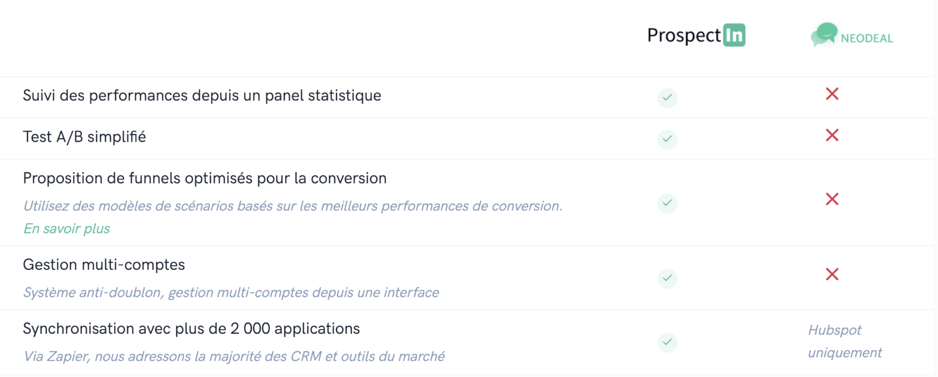Viewport: 938px width, 377px height.
Task: Click Neodeal red cross for Test A/B row
Action: pyautogui.click(x=832, y=135)
